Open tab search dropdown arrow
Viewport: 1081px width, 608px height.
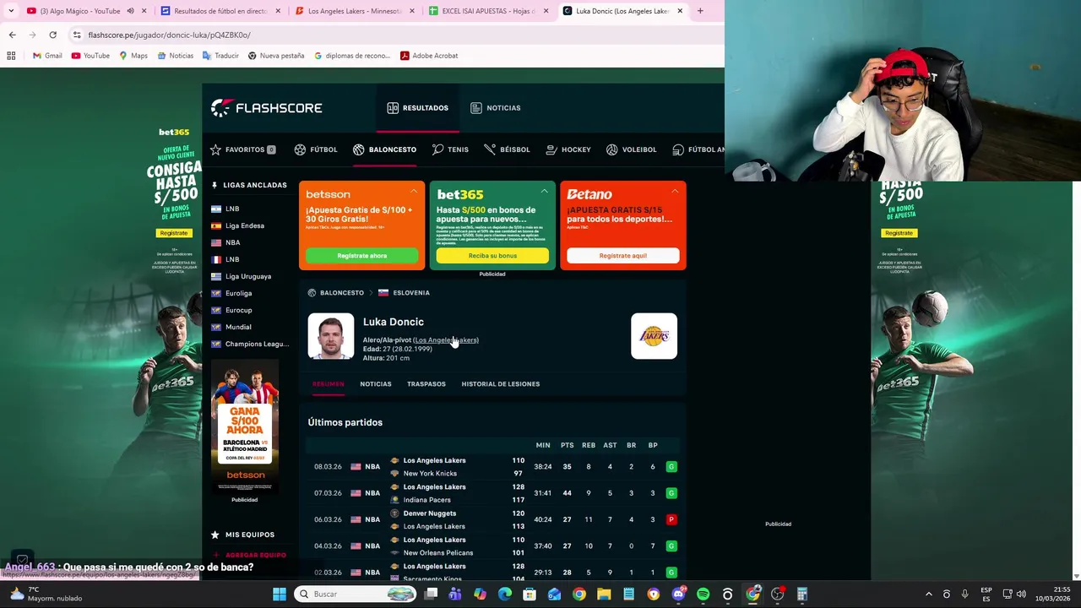(11, 11)
